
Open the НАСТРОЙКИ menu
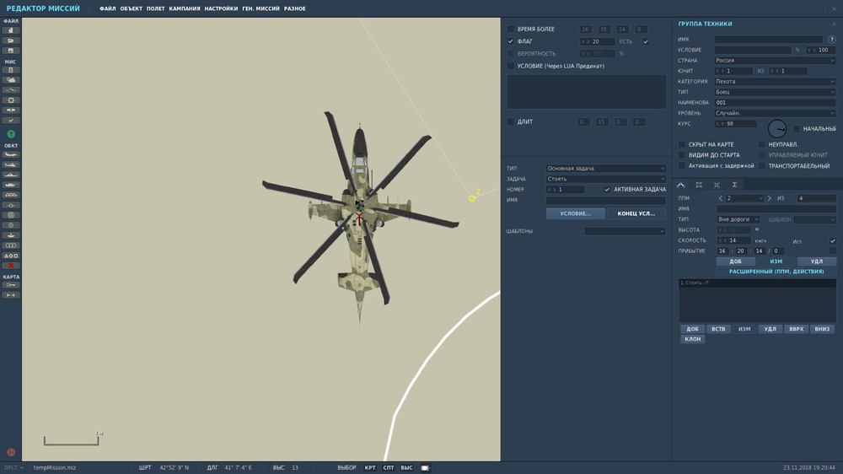click(221, 8)
